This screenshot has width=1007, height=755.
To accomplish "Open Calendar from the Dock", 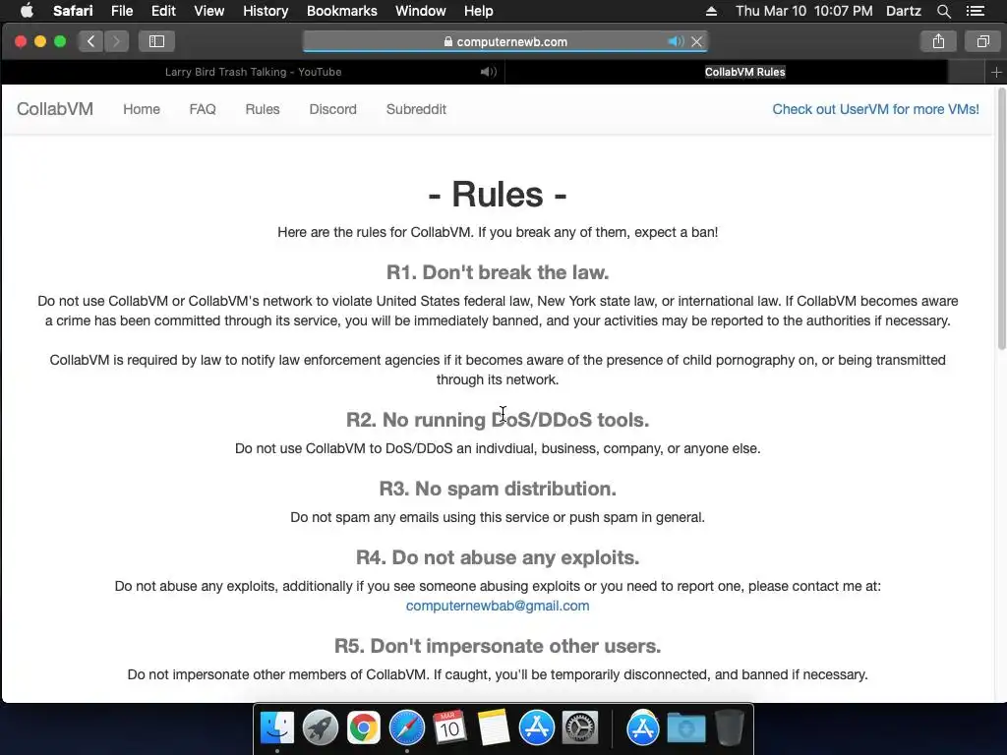I will pos(449,728).
